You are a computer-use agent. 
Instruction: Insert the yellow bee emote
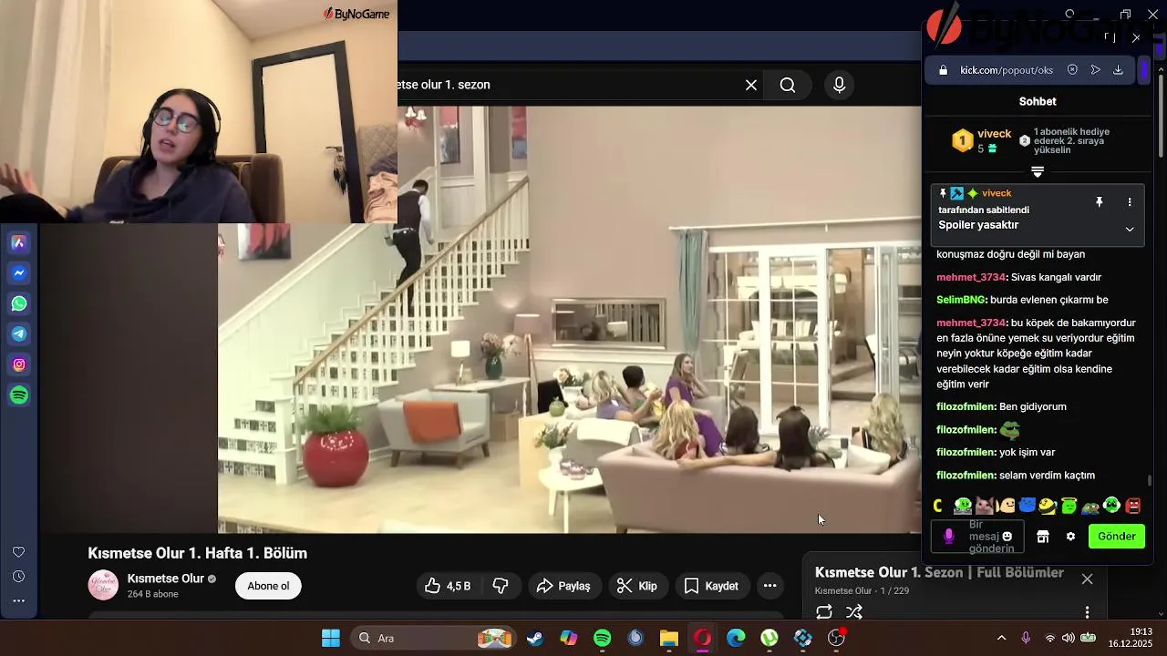(1048, 506)
